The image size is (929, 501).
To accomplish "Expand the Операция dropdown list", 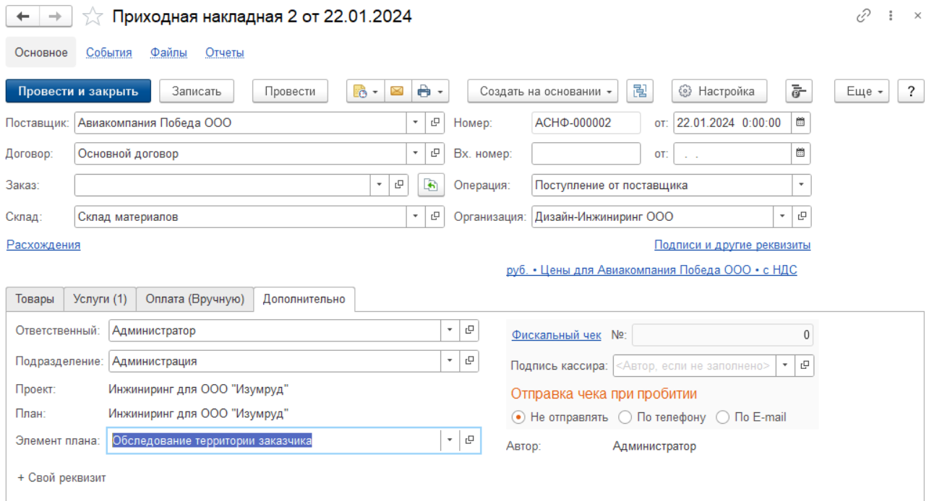I will [801, 185].
